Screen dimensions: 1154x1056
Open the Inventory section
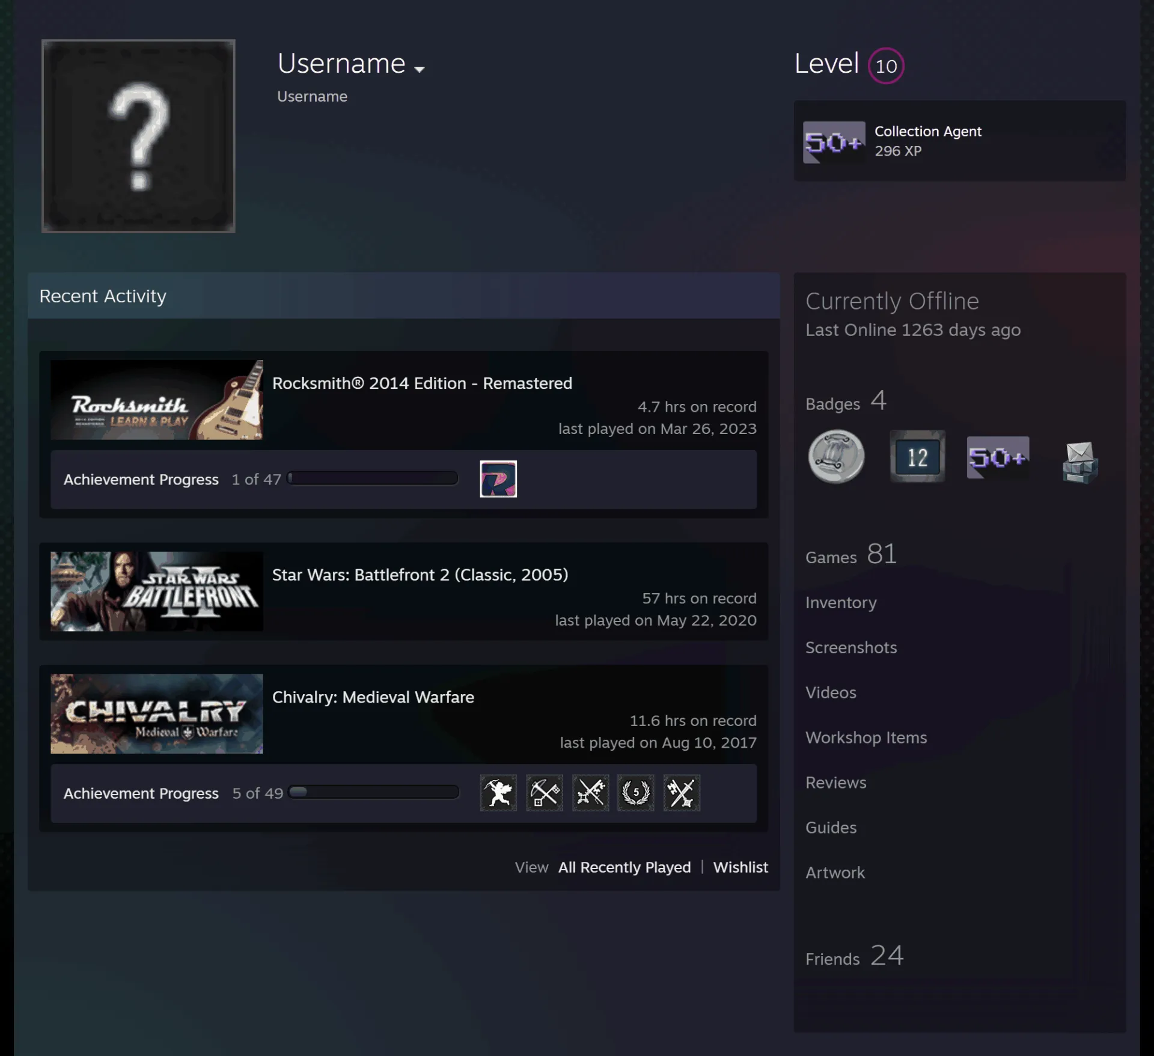(841, 602)
